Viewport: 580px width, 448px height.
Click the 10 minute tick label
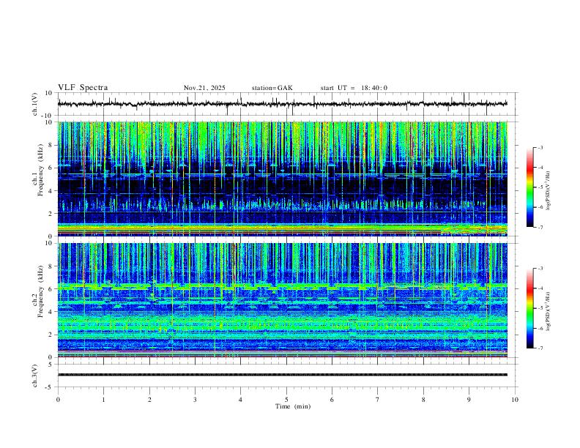tap(515, 400)
